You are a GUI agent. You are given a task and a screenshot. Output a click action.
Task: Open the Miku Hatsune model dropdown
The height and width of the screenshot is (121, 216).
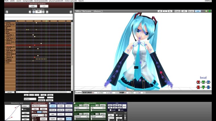click(39, 106)
